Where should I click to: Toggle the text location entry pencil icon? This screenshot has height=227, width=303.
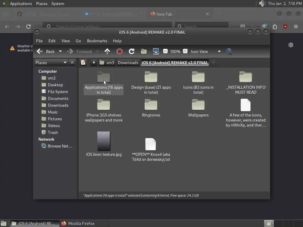[x=83, y=63]
